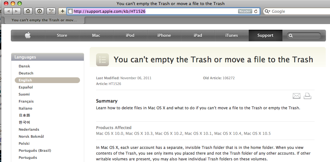The width and height of the screenshot is (330, 162).
Task: Switch language to Dansk
Action: [24, 66]
